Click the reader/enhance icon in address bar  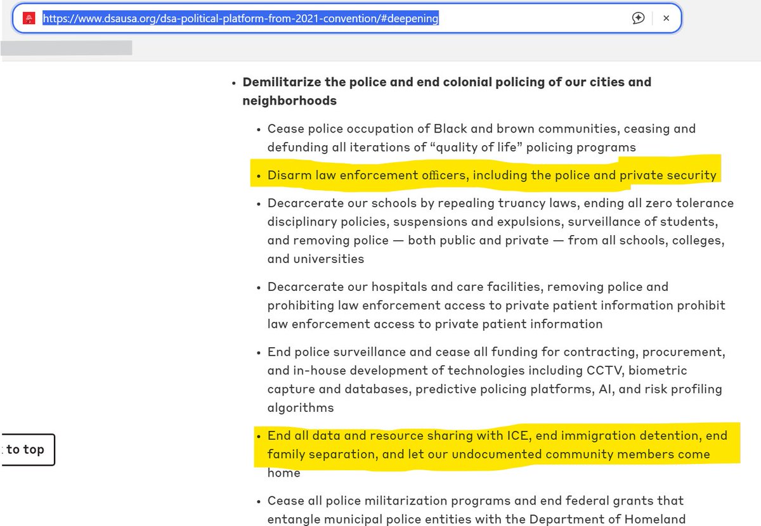(x=639, y=18)
